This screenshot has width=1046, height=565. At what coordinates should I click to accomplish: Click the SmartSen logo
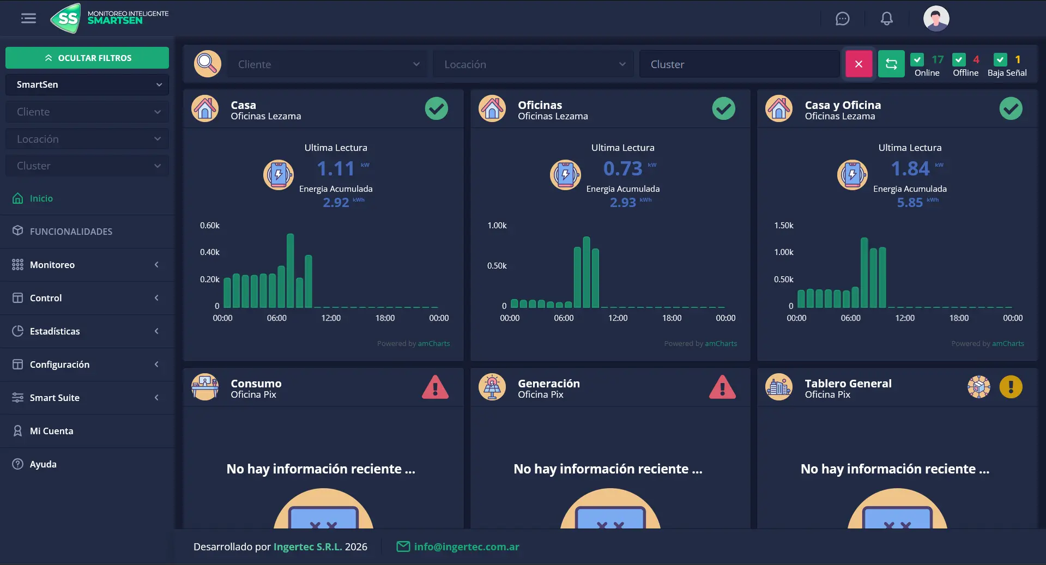(109, 18)
